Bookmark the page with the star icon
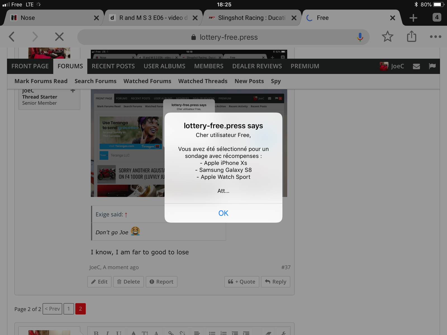This screenshot has width=447, height=335. [387, 37]
